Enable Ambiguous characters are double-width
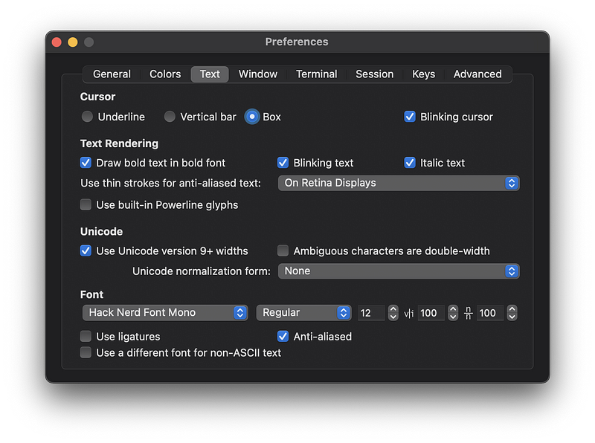The image size is (595, 443). click(283, 251)
